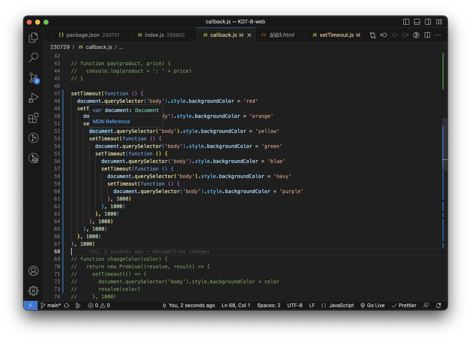Change end of line sequence LF
Screen dimensions: 471x341
[x=312, y=305]
